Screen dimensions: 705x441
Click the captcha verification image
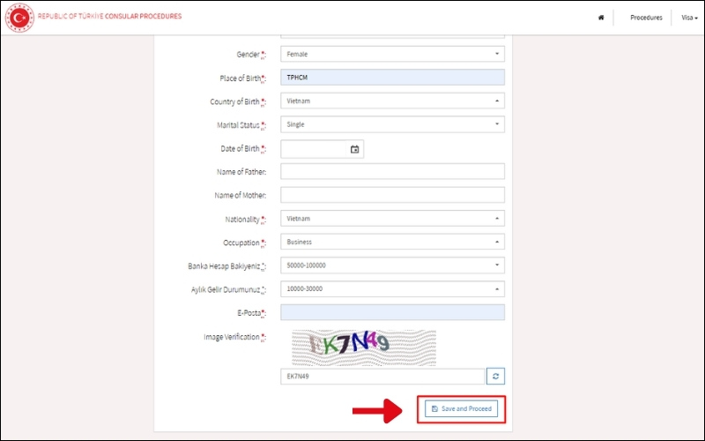click(364, 348)
